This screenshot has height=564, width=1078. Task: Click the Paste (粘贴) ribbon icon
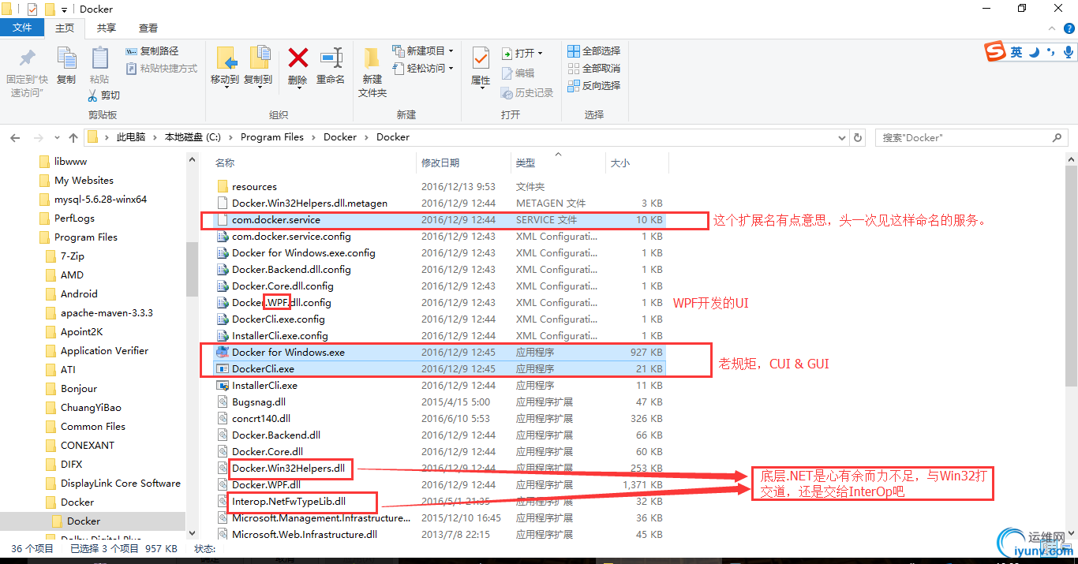[99, 58]
